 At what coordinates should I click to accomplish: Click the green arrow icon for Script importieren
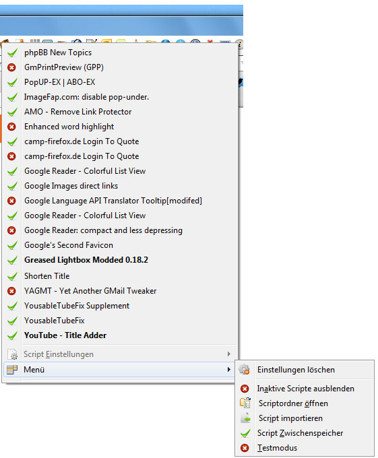(245, 418)
